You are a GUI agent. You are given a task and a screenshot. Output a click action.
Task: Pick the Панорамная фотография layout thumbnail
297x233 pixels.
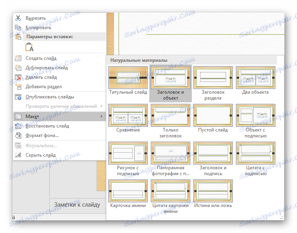click(x=171, y=153)
